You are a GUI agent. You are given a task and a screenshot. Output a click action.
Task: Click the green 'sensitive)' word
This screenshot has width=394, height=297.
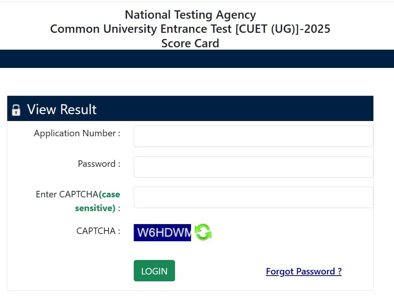click(x=95, y=208)
